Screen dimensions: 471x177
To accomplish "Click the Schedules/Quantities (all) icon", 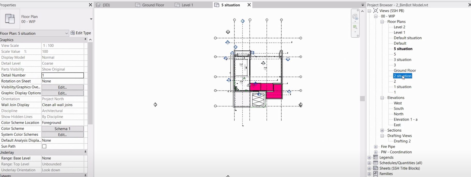I will pyautogui.click(x=375, y=163).
